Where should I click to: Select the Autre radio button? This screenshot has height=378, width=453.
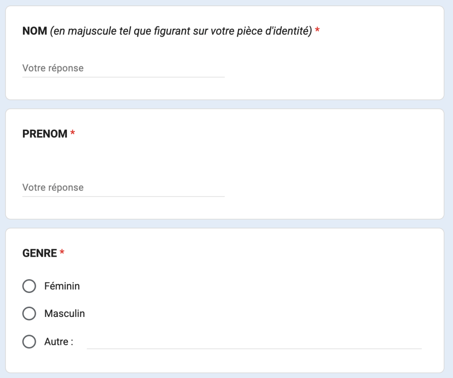pos(29,342)
